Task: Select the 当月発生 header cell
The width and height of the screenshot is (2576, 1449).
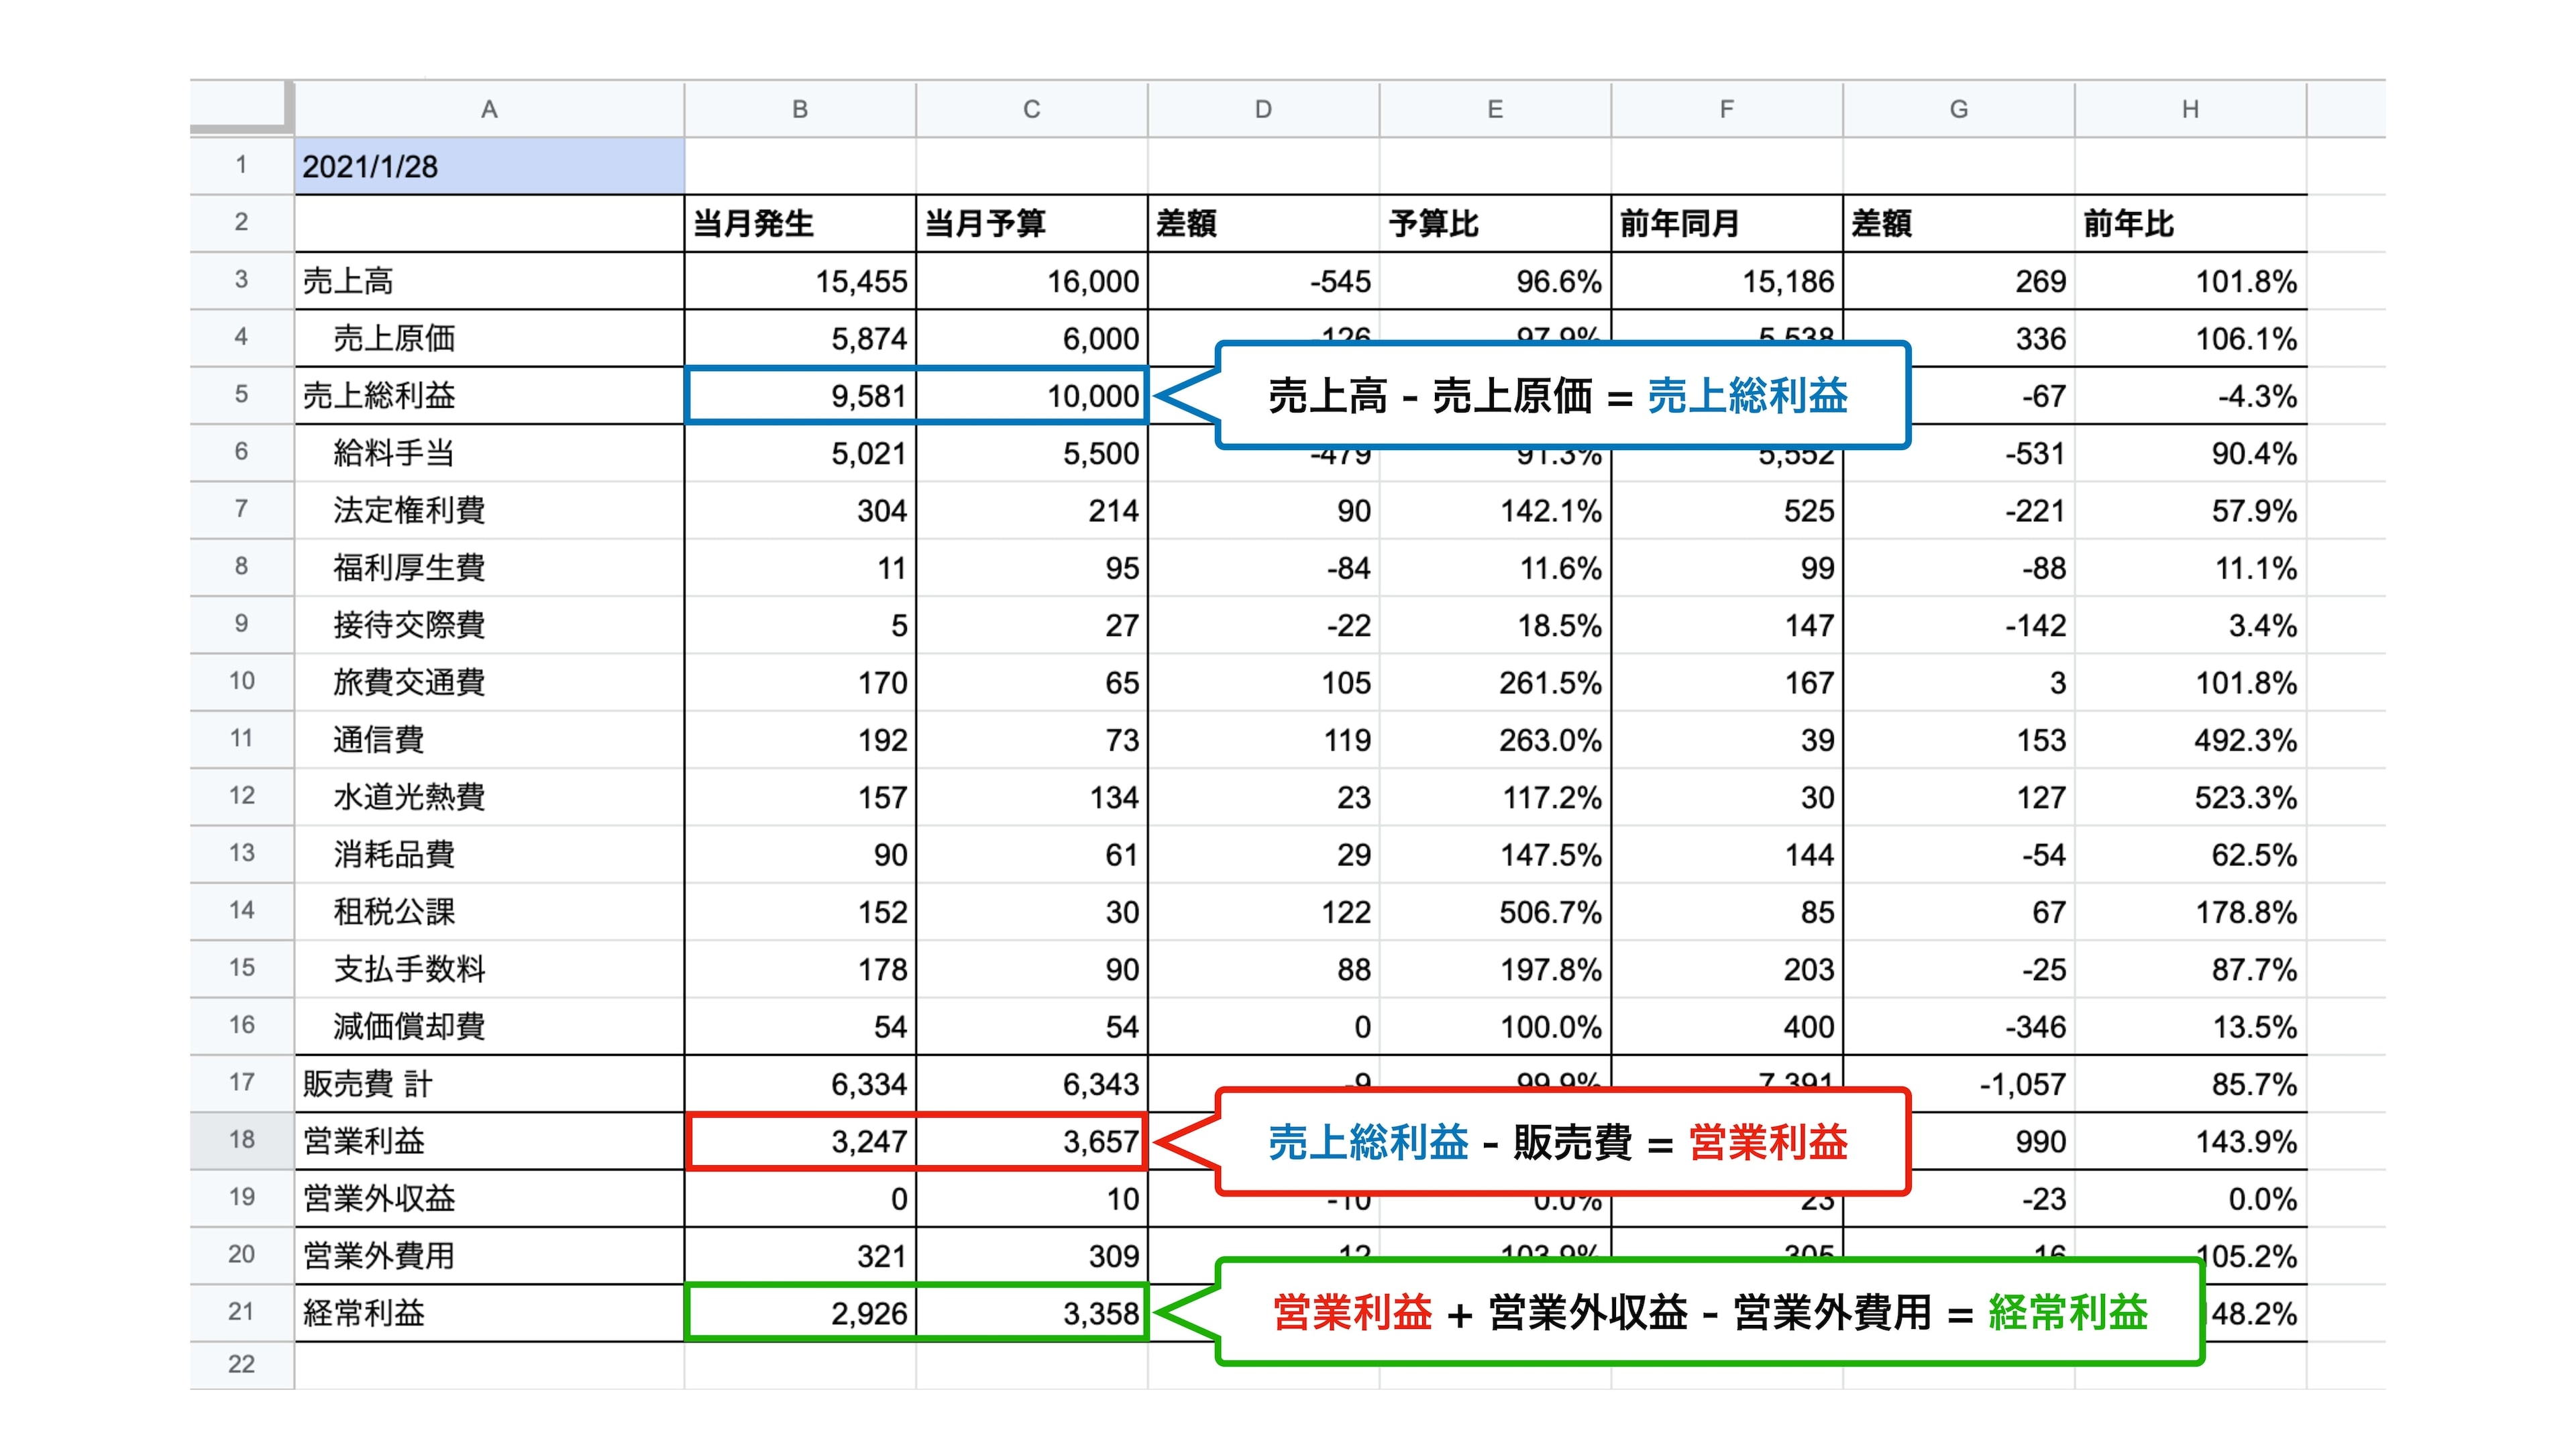Action: pos(800,223)
